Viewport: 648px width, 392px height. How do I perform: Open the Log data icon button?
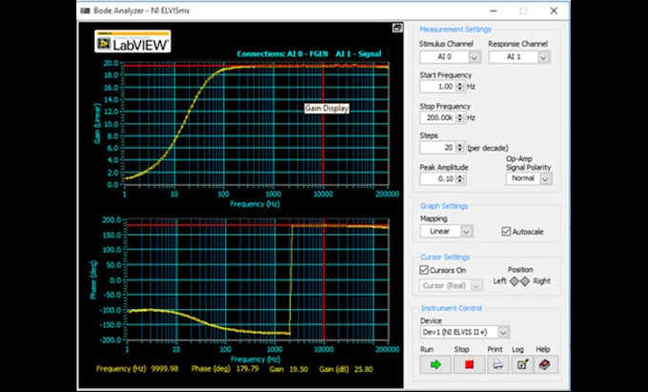pyautogui.click(x=522, y=364)
